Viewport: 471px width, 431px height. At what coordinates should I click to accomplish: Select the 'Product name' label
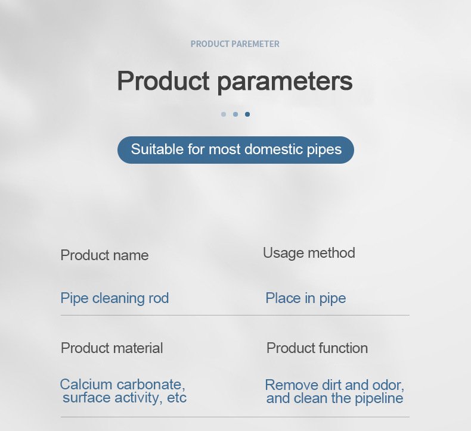coord(104,255)
